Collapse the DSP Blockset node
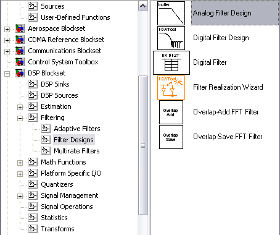This screenshot has width=280, height=235. pos(7,74)
